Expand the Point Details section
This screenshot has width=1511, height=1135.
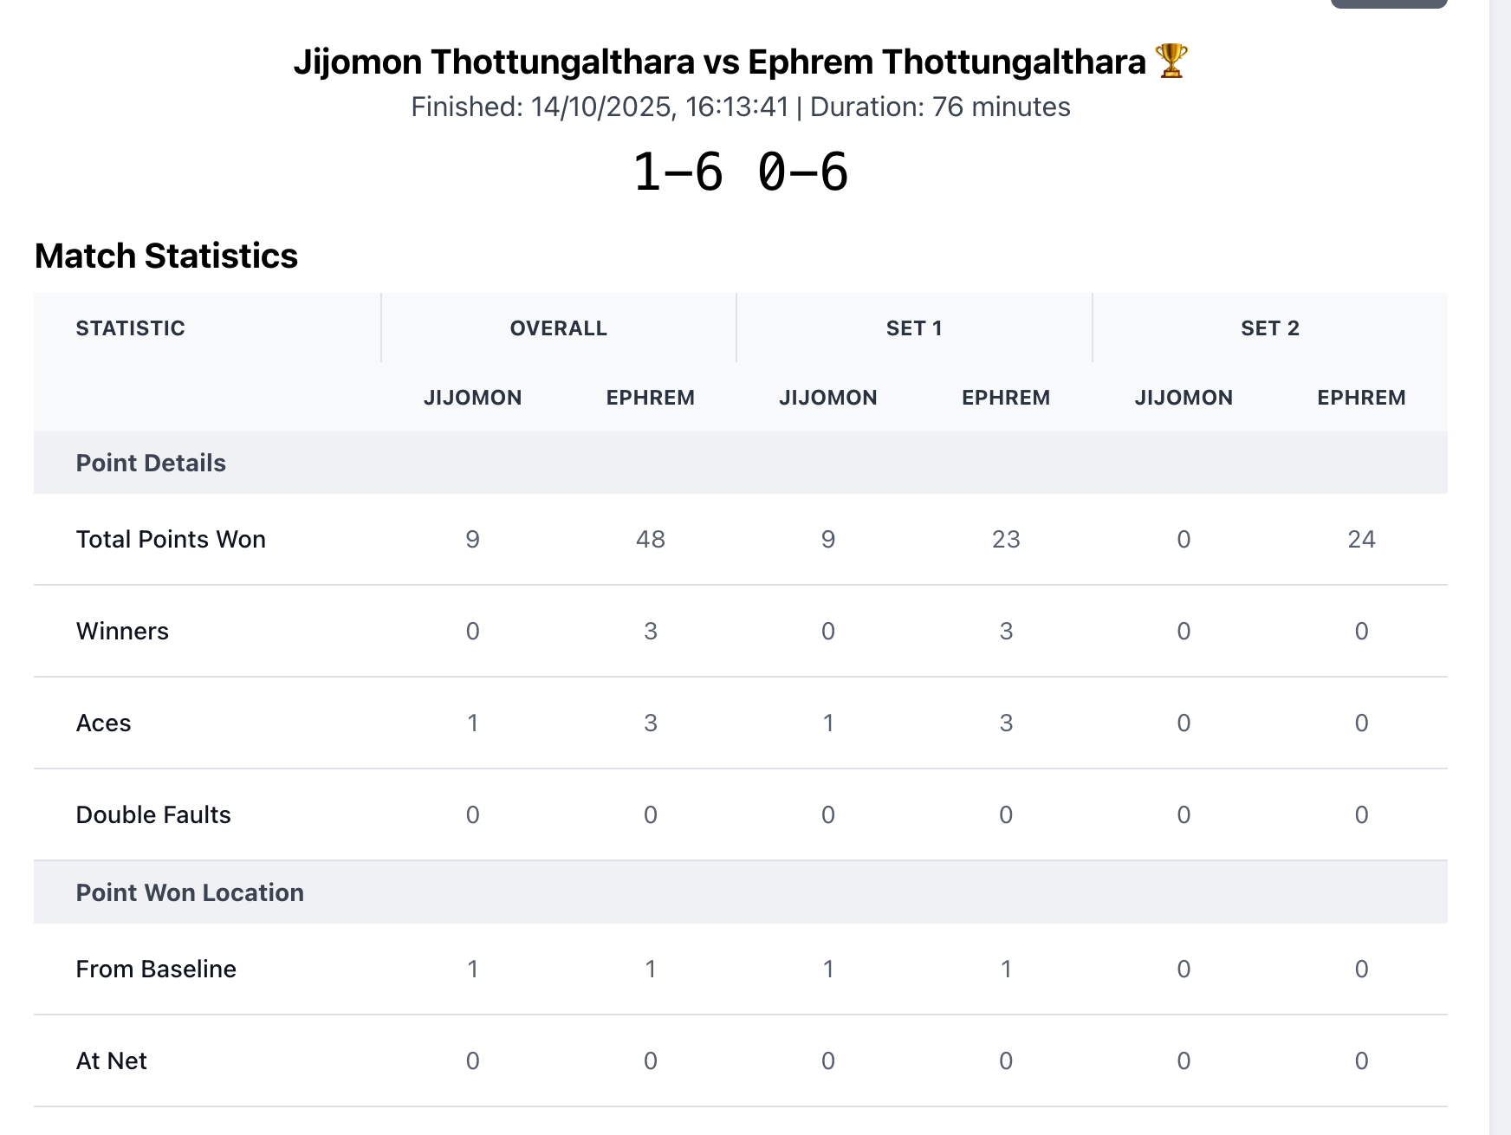pyautogui.click(x=150, y=462)
